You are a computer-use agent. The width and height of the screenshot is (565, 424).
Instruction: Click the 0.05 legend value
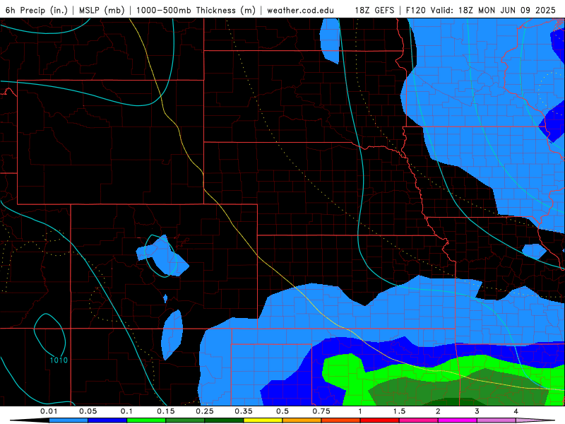88,411
